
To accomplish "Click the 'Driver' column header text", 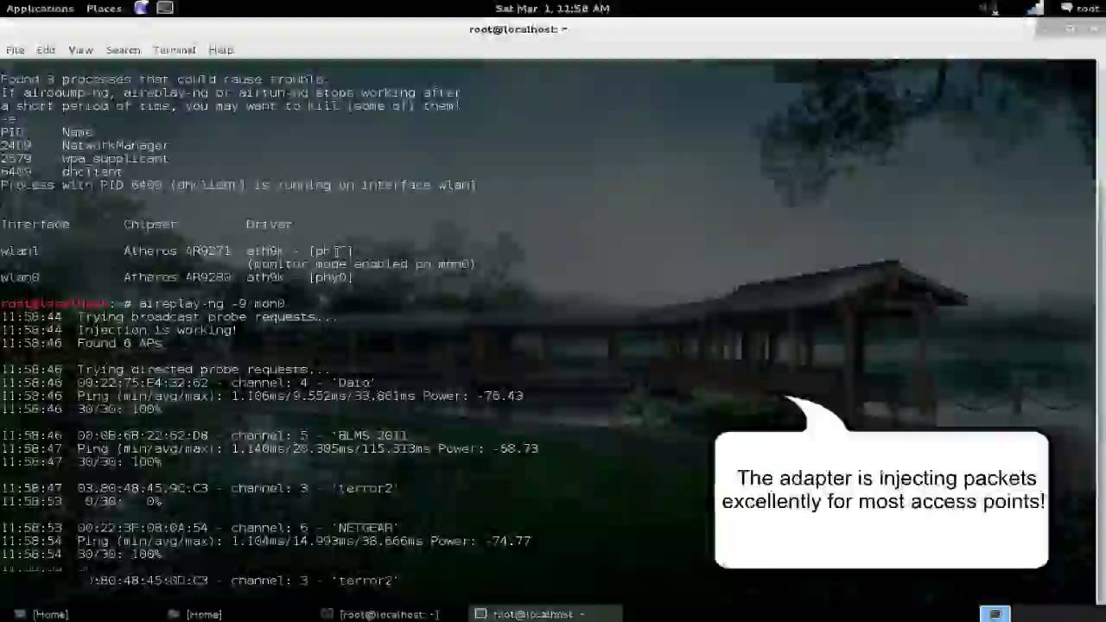I will (269, 225).
